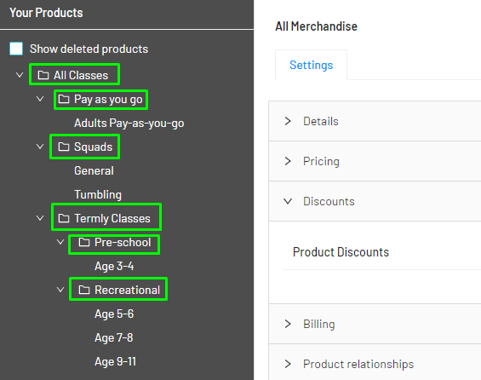Click the Pre-school folder icon

click(x=84, y=242)
